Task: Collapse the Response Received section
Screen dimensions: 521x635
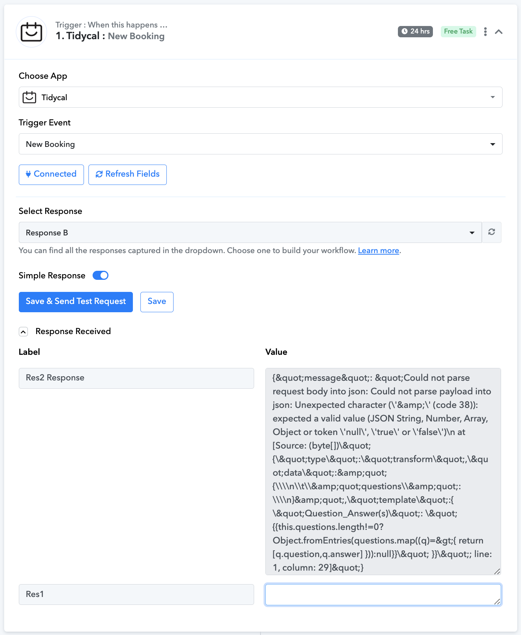Action: (x=23, y=331)
